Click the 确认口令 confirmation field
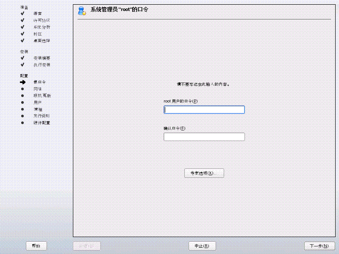339x254 pixels. click(204, 137)
